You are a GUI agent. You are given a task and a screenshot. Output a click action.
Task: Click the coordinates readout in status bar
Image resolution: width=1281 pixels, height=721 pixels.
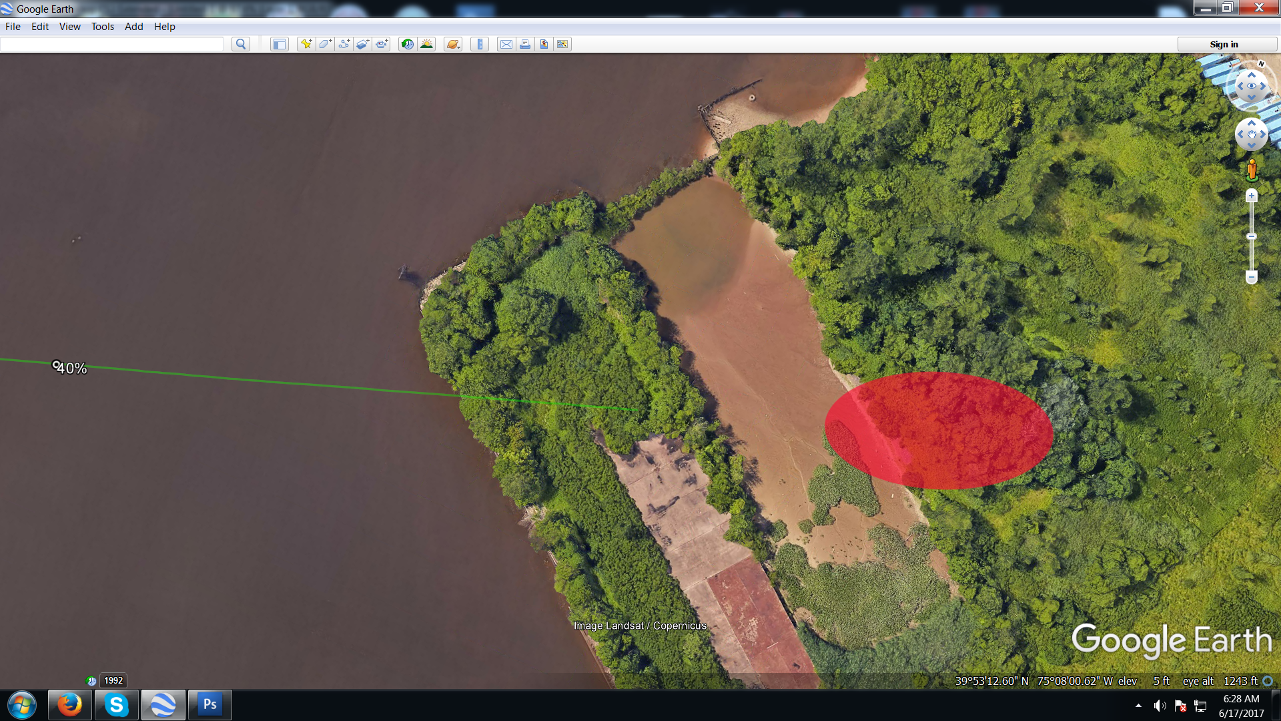(1034, 681)
